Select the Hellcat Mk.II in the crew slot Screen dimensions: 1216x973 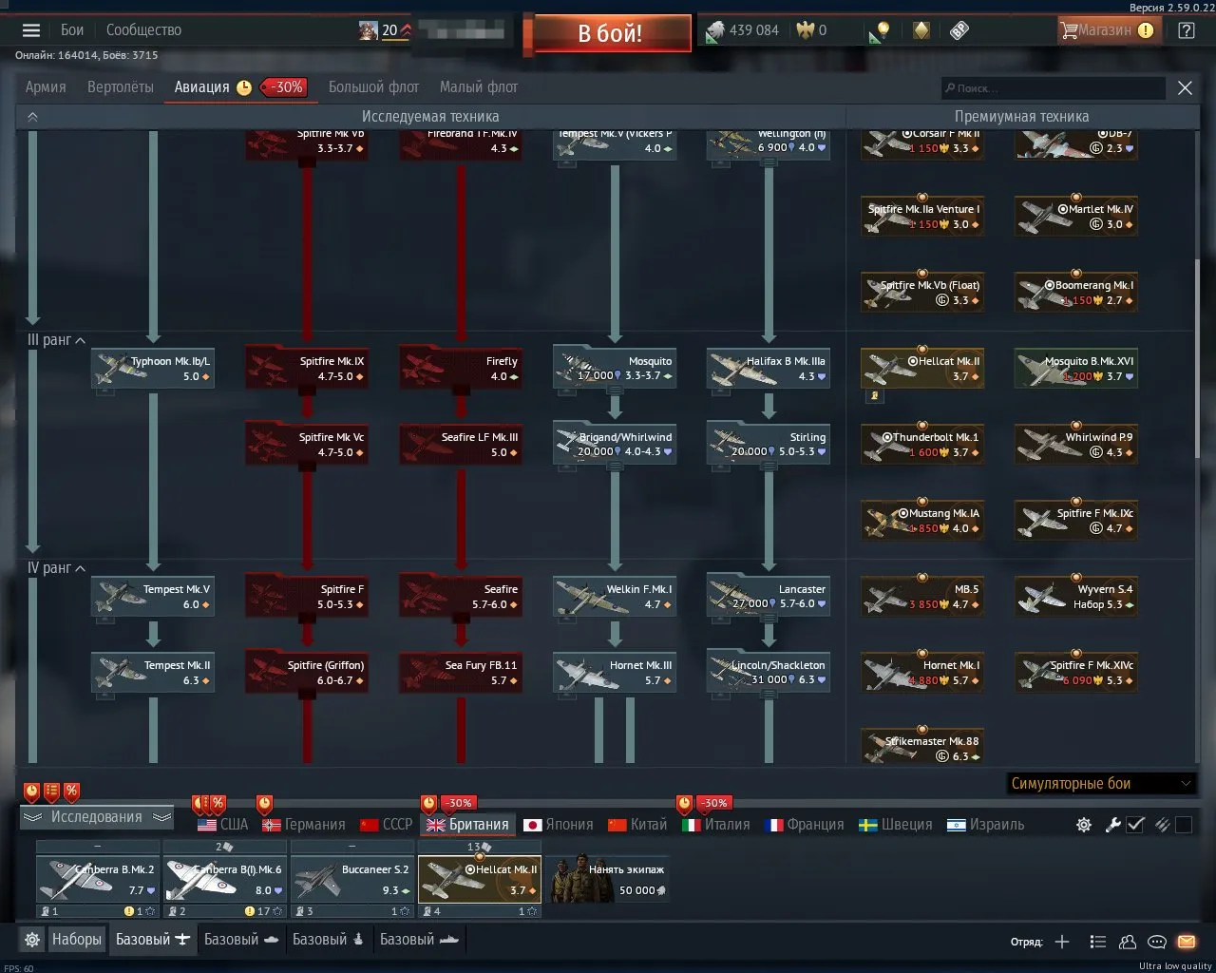click(x=480, y=879)
